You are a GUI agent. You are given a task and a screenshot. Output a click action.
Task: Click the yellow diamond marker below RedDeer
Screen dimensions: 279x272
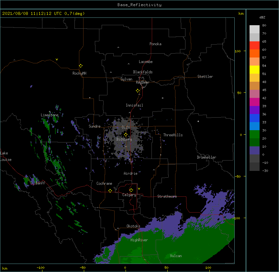pyautogui.click(x=138, y=91)
